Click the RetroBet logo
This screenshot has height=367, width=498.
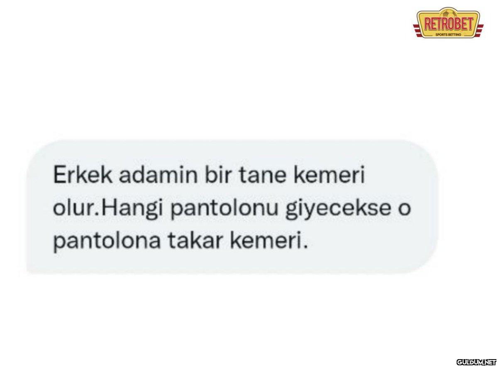point(448,22)
